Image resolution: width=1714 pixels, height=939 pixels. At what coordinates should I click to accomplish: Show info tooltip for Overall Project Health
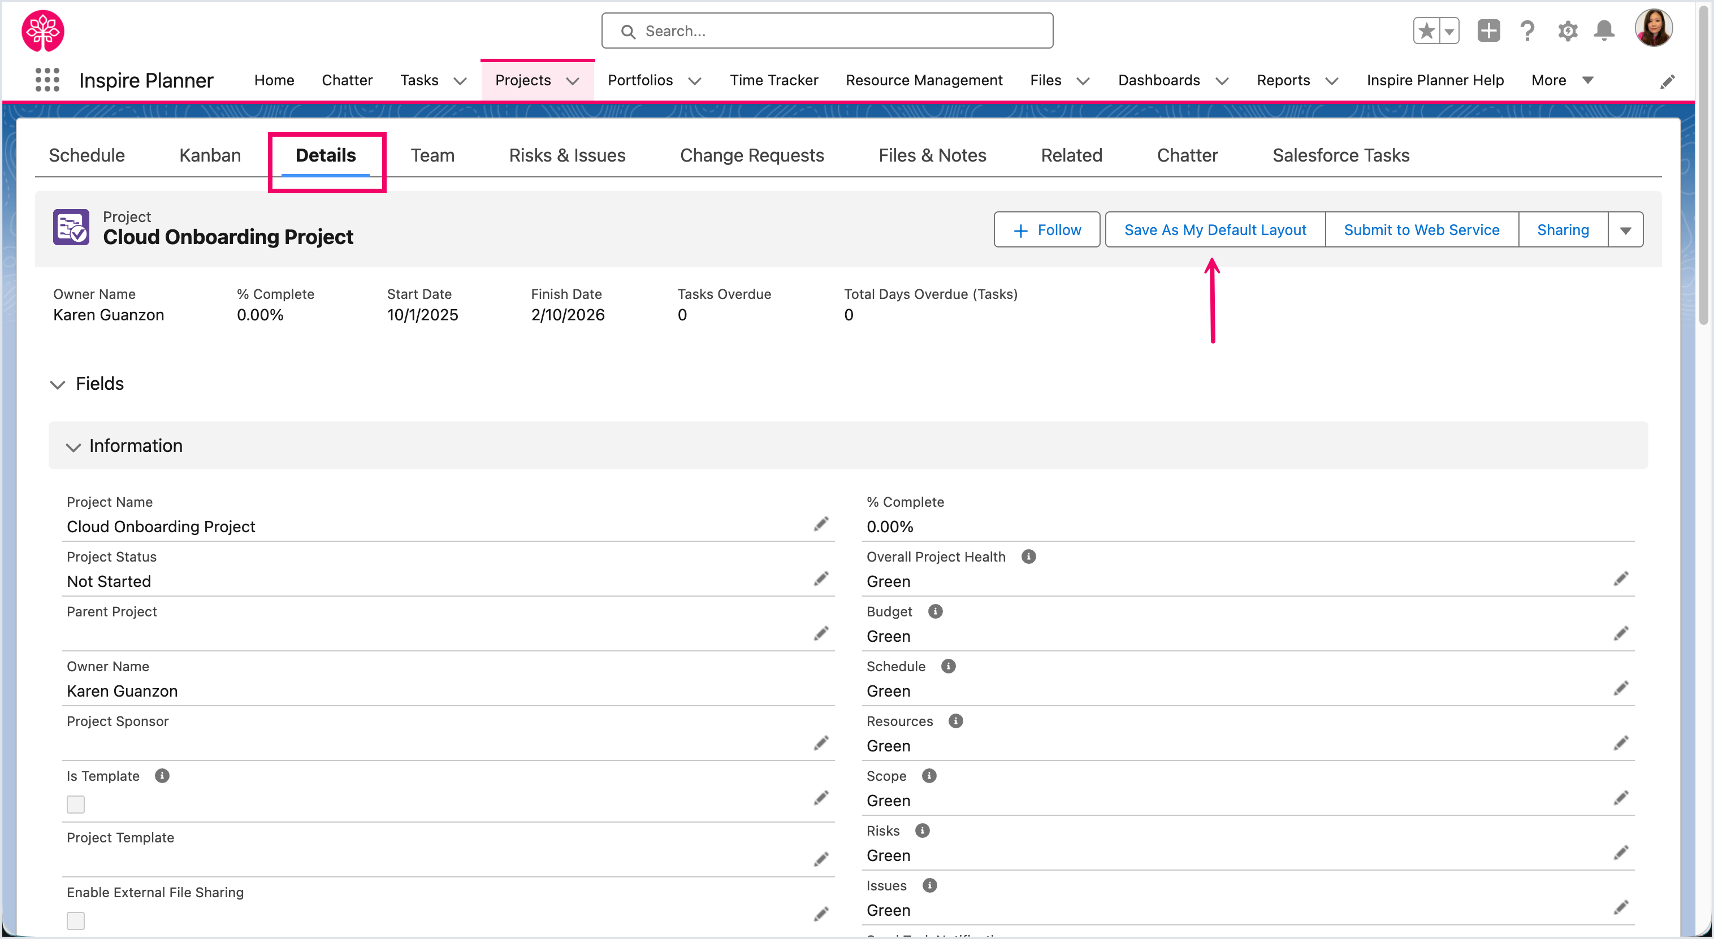pyautogui.click(x=1028, y=557)
